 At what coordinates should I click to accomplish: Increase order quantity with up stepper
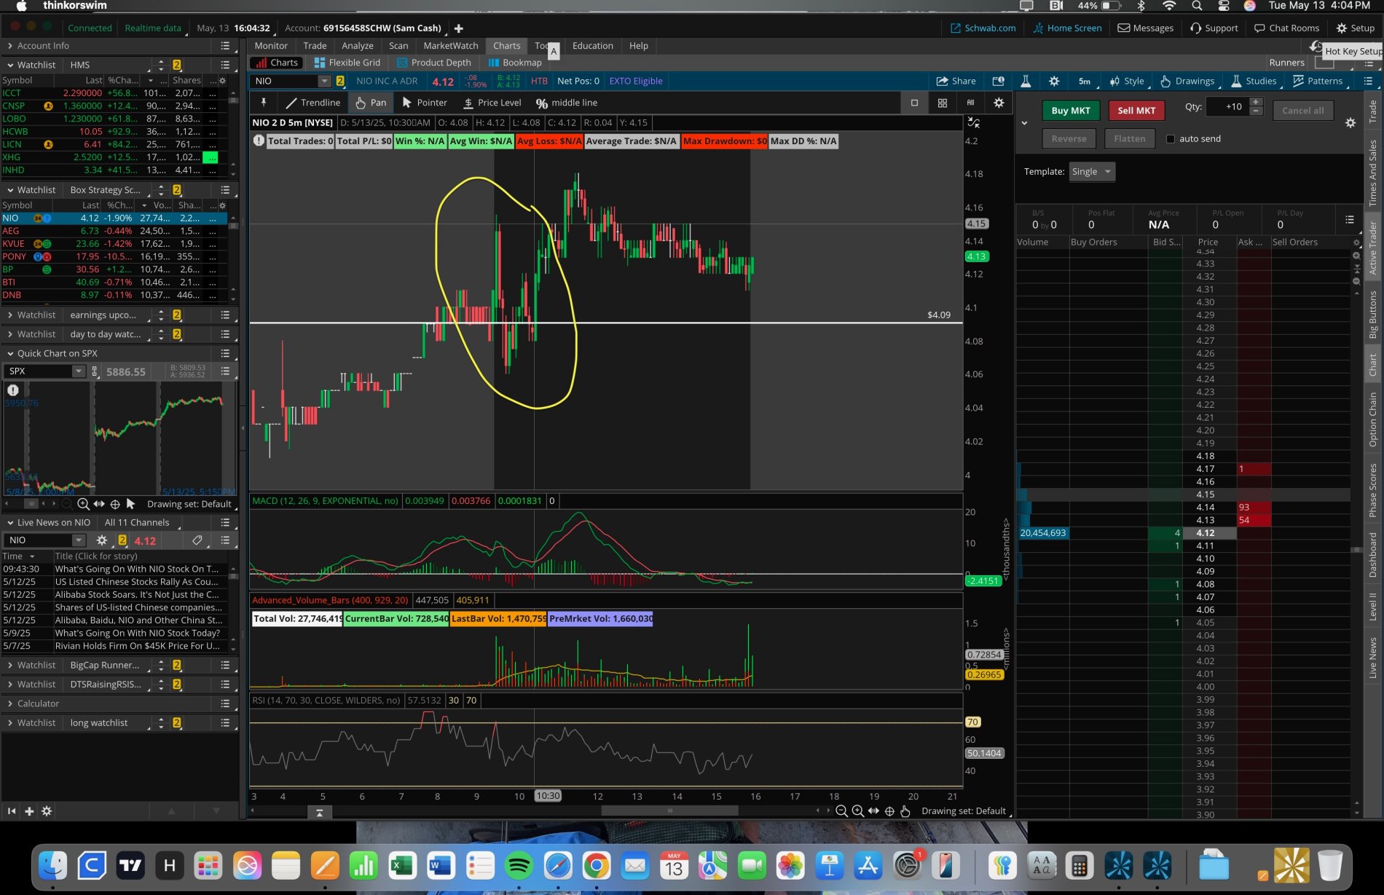pyautogui.click(x=1256, y=103)
